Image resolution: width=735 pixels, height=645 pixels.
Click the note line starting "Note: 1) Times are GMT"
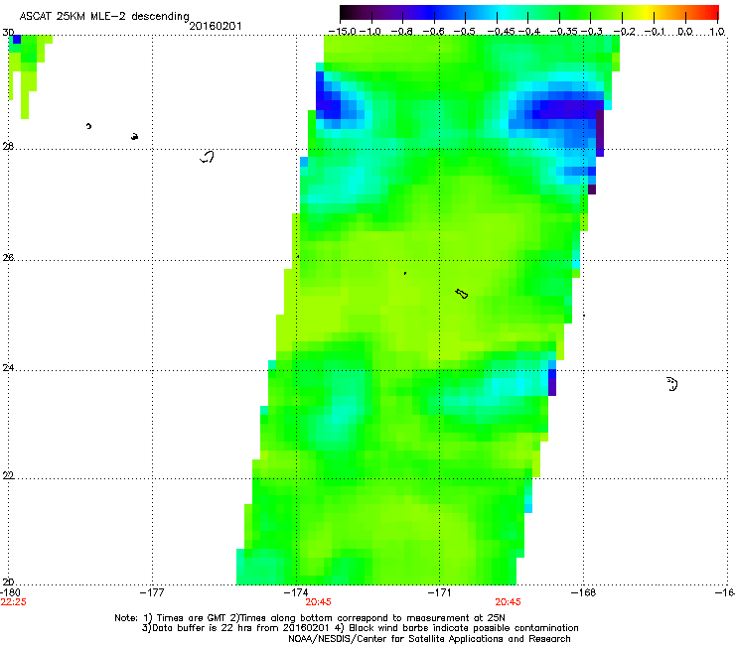[310, 618]
